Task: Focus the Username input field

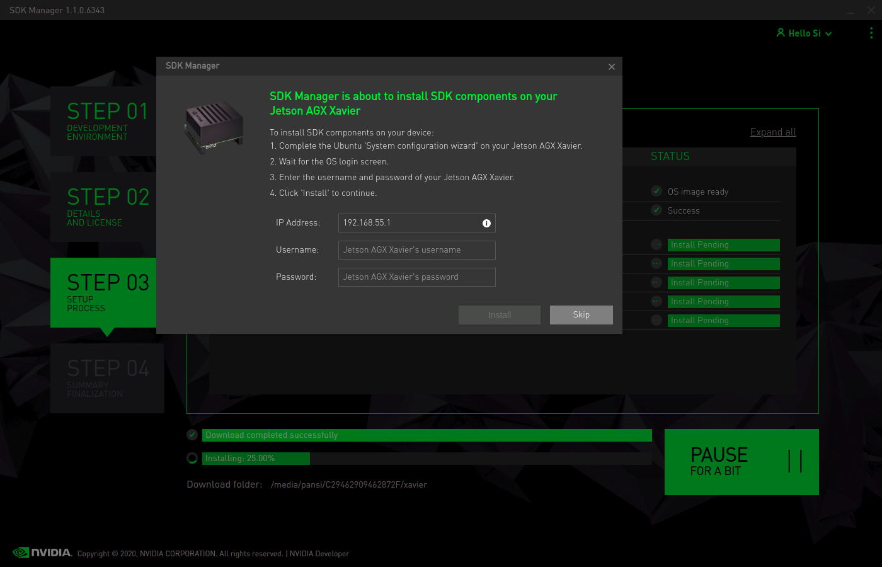Action: click(x=417, y=250)
